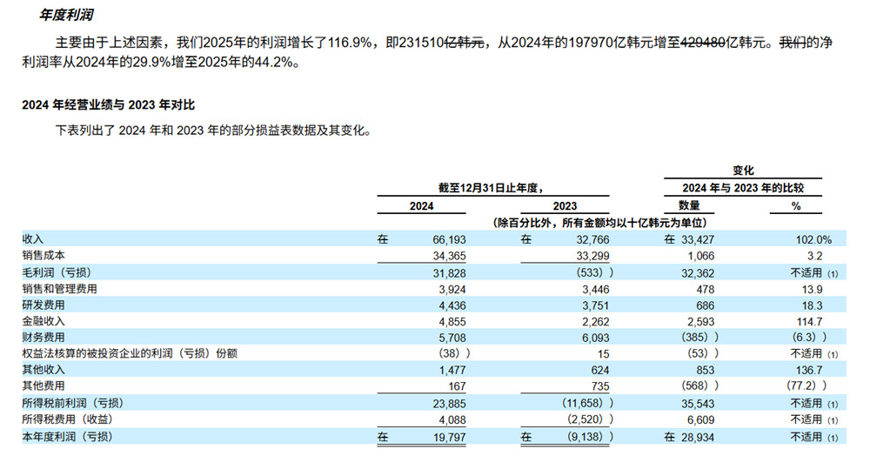Click the 截至12月31日止年度 table header
870x456 pixels.
491,188
